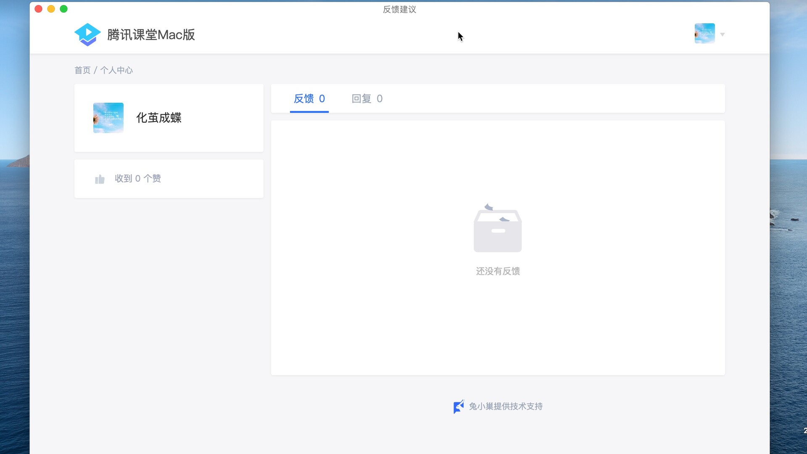Open the 腾讯课堂Mac版 title link
The image size is (807, 454).
(x=151, y=35)
